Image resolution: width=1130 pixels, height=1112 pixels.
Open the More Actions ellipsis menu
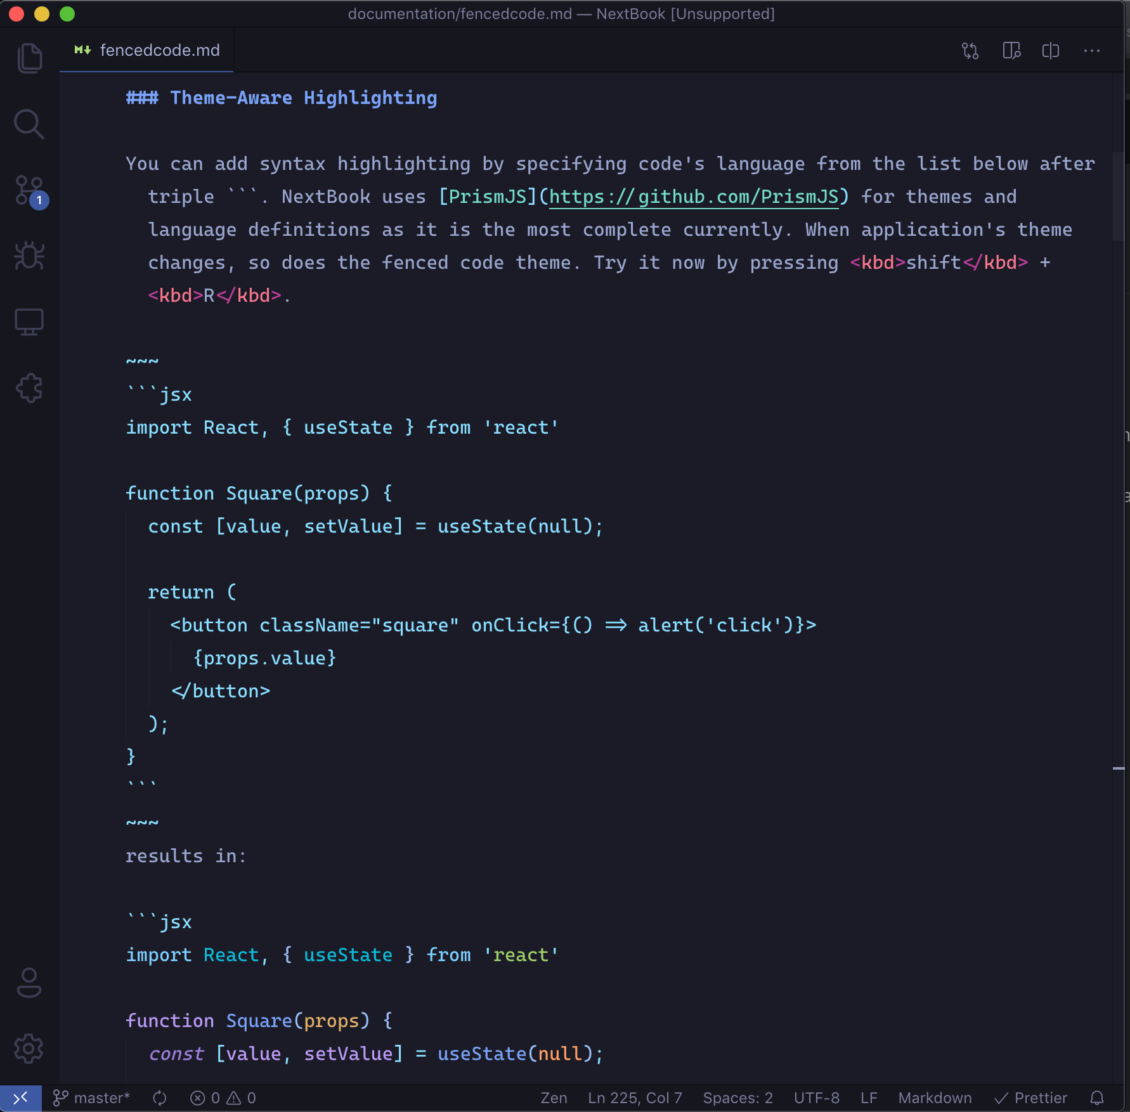pyautogui.click(x=1092, y=51)
